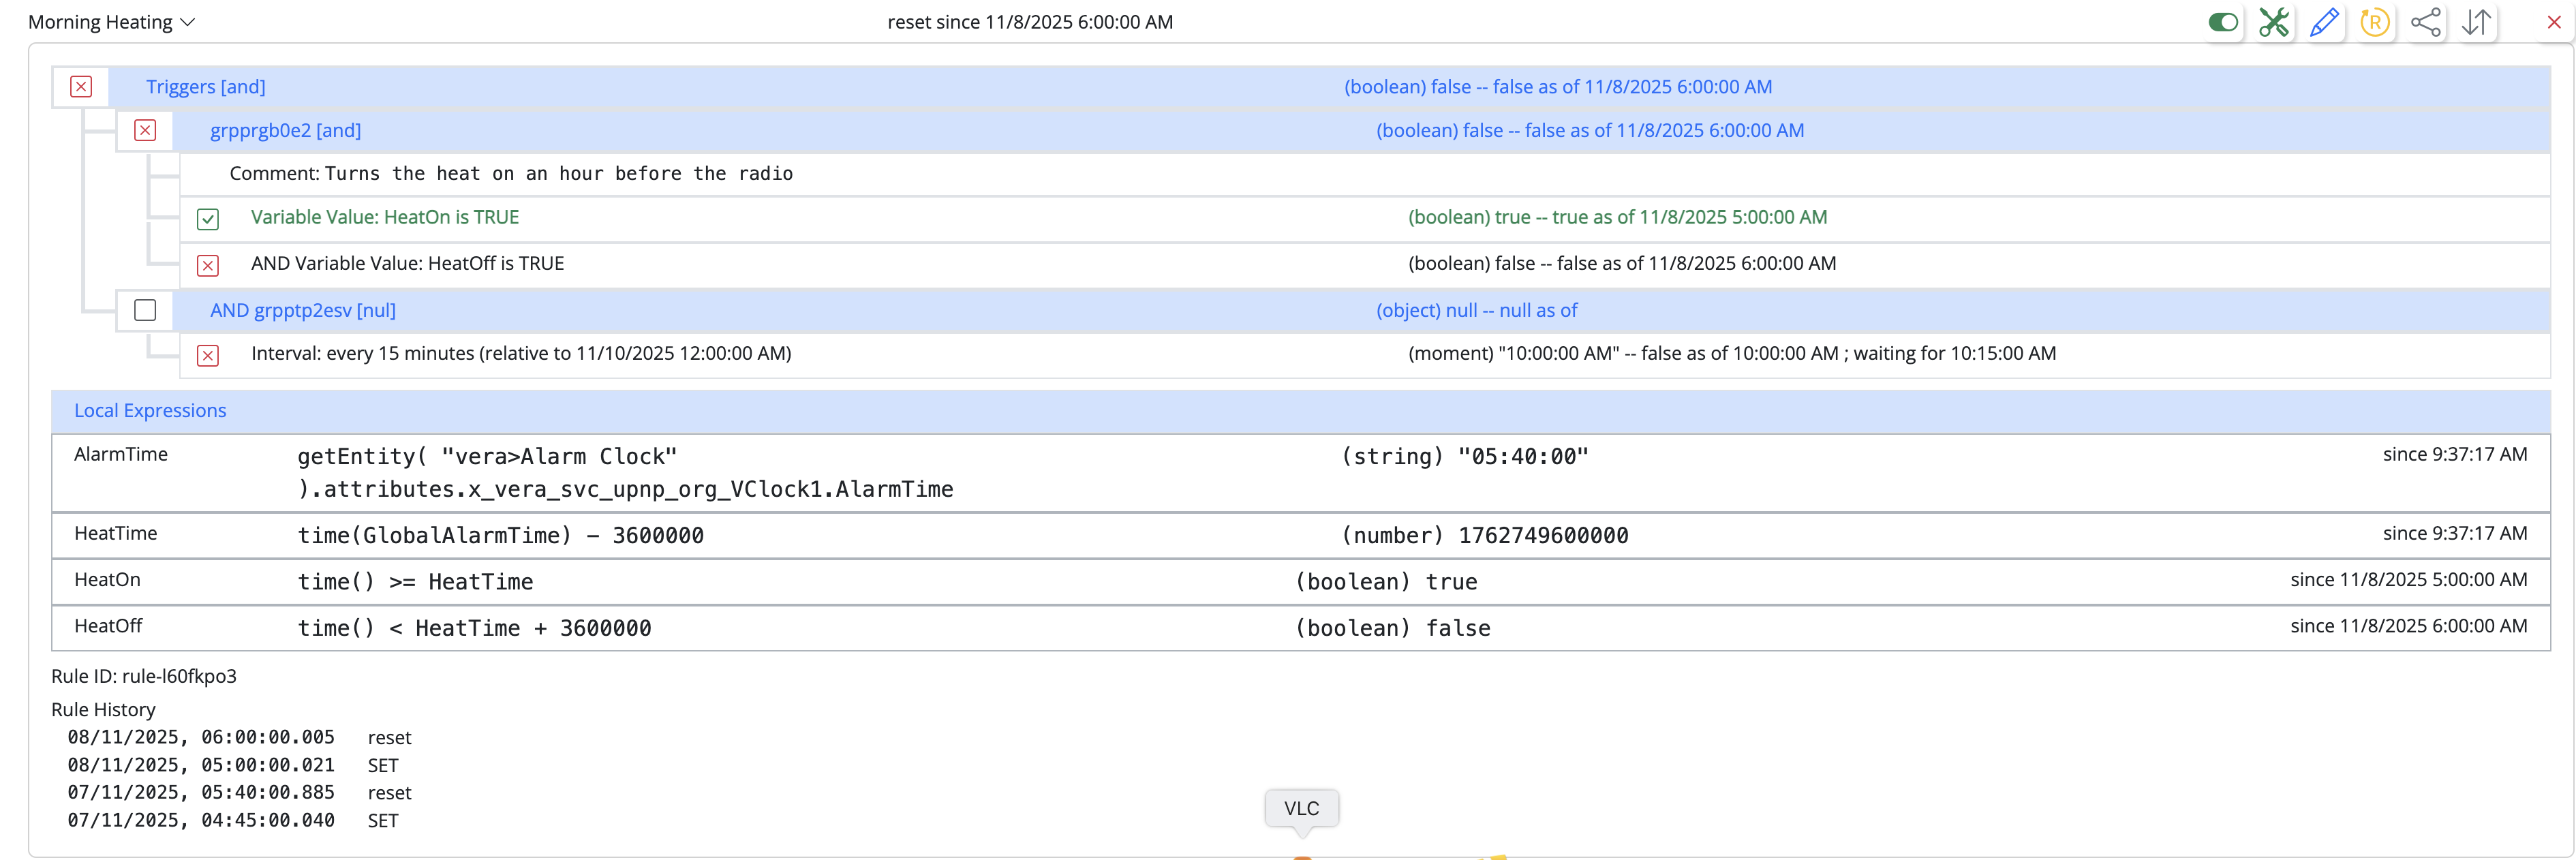2576x860 pixels.
Task: Reset the rule with the yellow R icon
Action: point(2374,22)
